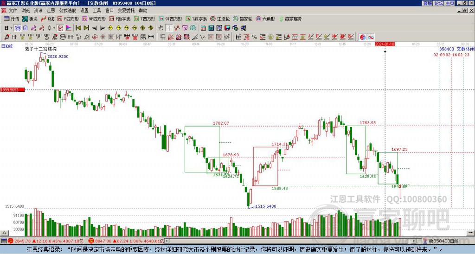Image resolution: width=475 pixels, height=254 pixels.
Task: Click the 老子十二宫结构 label
Action: coord(41,49)
